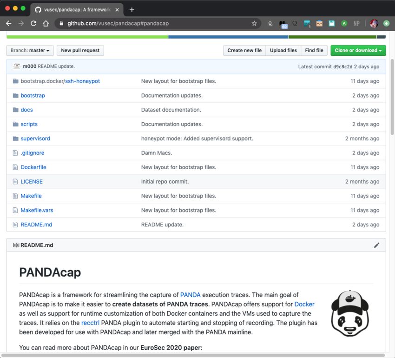The height and width of the screenshot is (358, 395).
Task: Click the book icon in README.md header
Action: [16, 245]
